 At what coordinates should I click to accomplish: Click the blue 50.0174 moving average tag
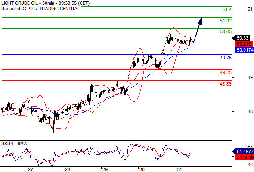point(245,50)
